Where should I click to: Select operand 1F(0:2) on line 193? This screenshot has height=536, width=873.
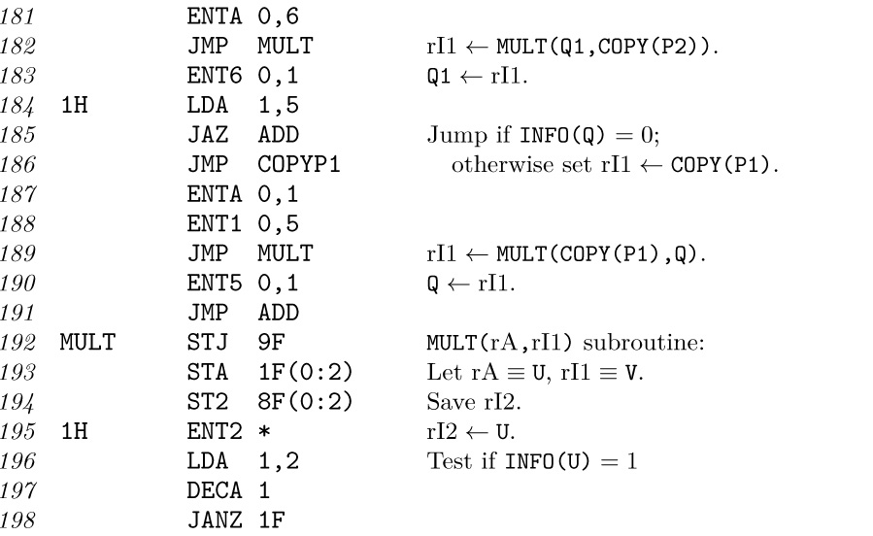pyautogui.click(x=306, y=372)
